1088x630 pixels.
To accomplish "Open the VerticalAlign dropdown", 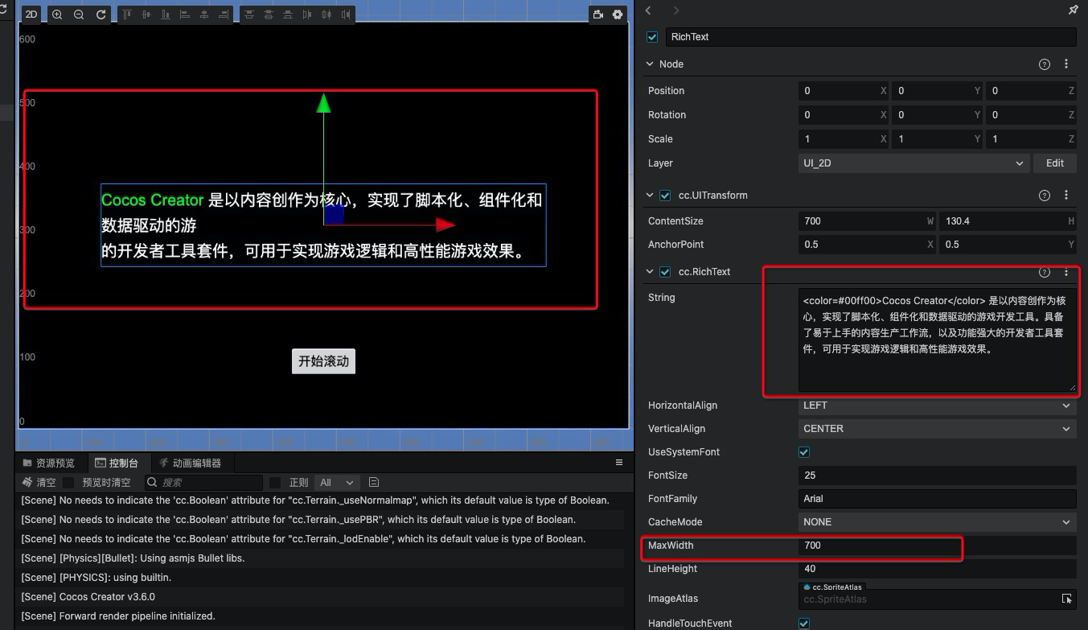I will (x=937, y=429).
